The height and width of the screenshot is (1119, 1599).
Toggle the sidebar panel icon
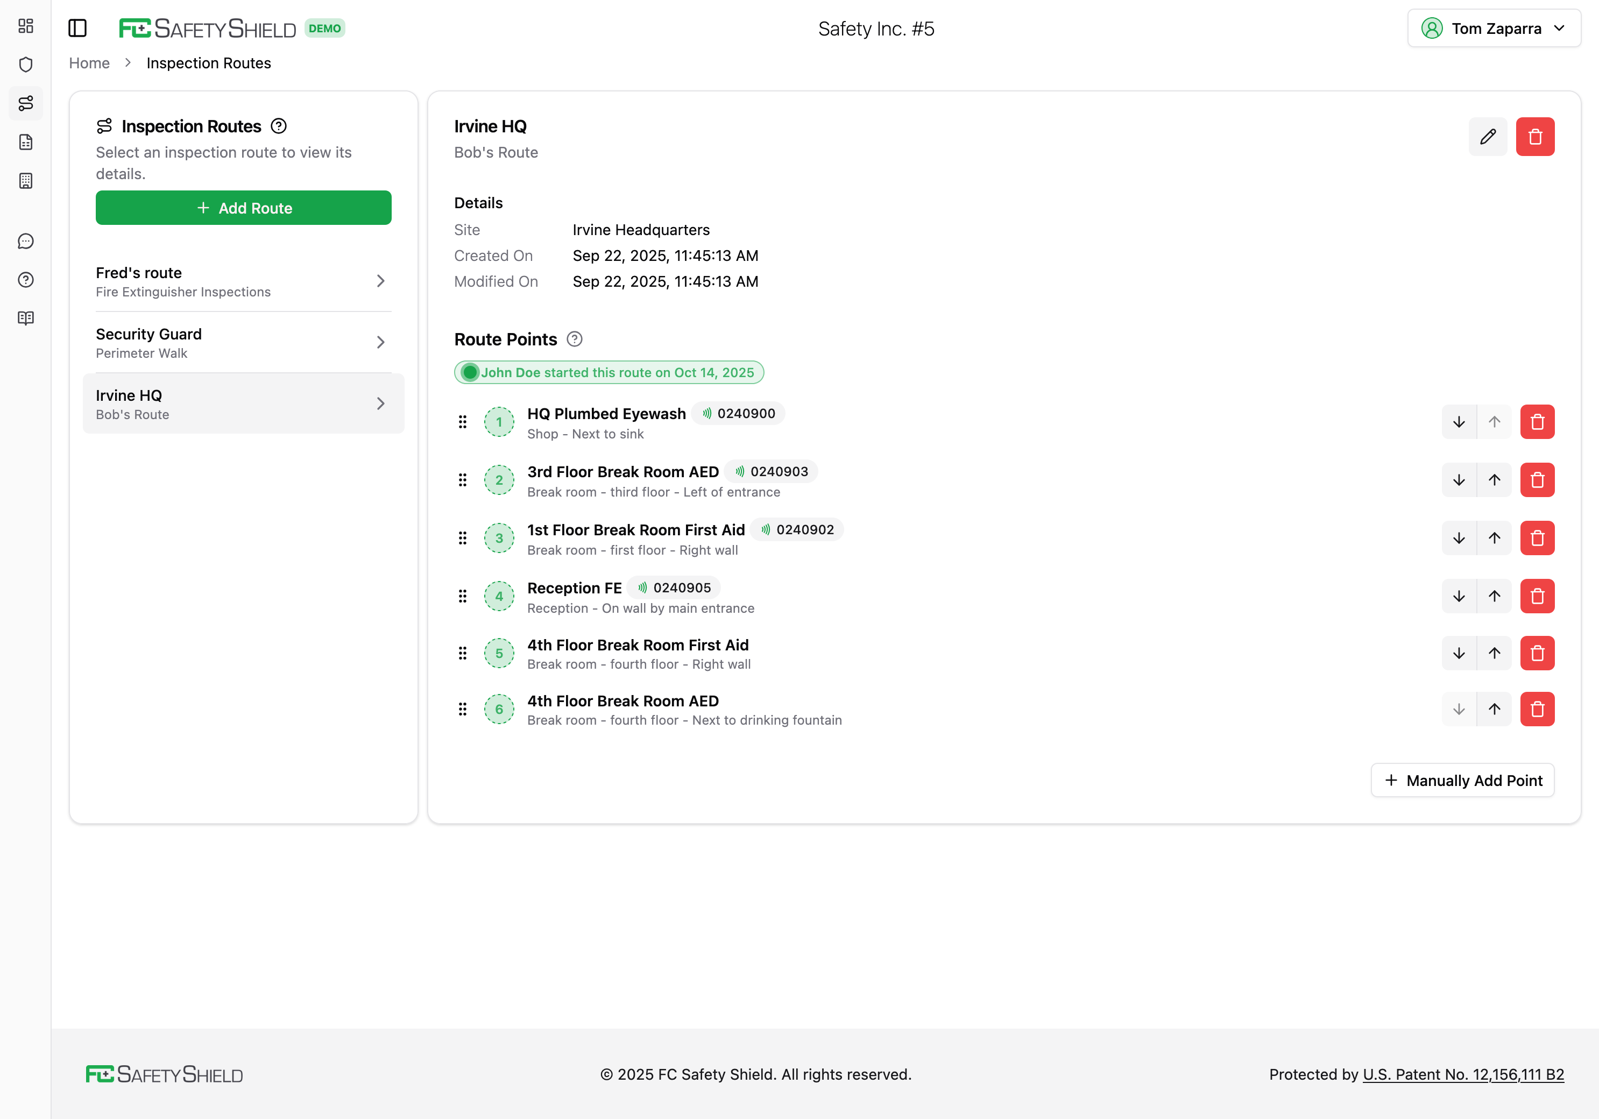[x=77, y=29]
